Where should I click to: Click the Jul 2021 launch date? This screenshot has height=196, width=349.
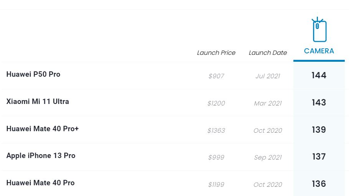click(x=268, y=76)
